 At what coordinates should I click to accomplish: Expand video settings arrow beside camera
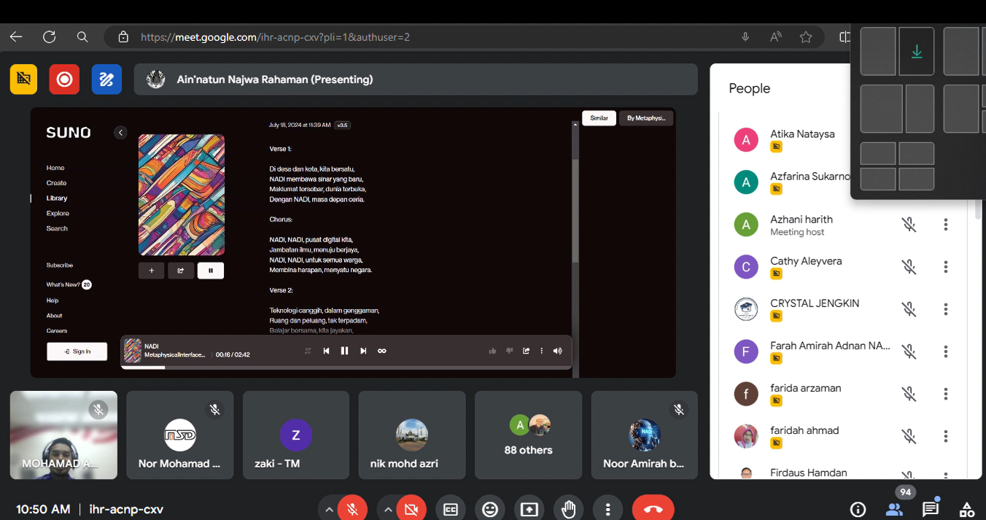[388, 509]
